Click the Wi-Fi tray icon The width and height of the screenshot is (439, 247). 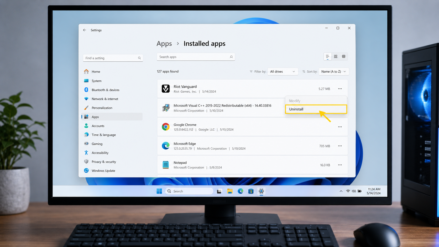348,191
